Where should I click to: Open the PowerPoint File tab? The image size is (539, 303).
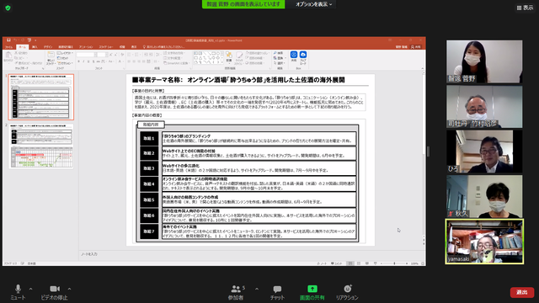click(8, 47)
